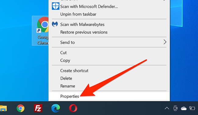This screenshot has width=198, height=115.
Task: Select Copy from the context menu
Action: [x=109, y=61]
